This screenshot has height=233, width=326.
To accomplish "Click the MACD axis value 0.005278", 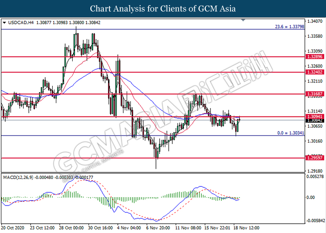I will (315, 177).
